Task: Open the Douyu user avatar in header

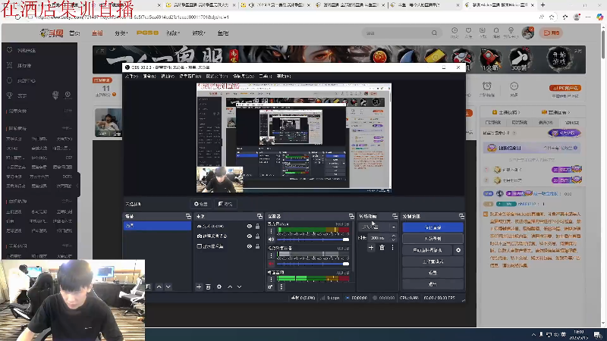Action: tap(527, 33)
